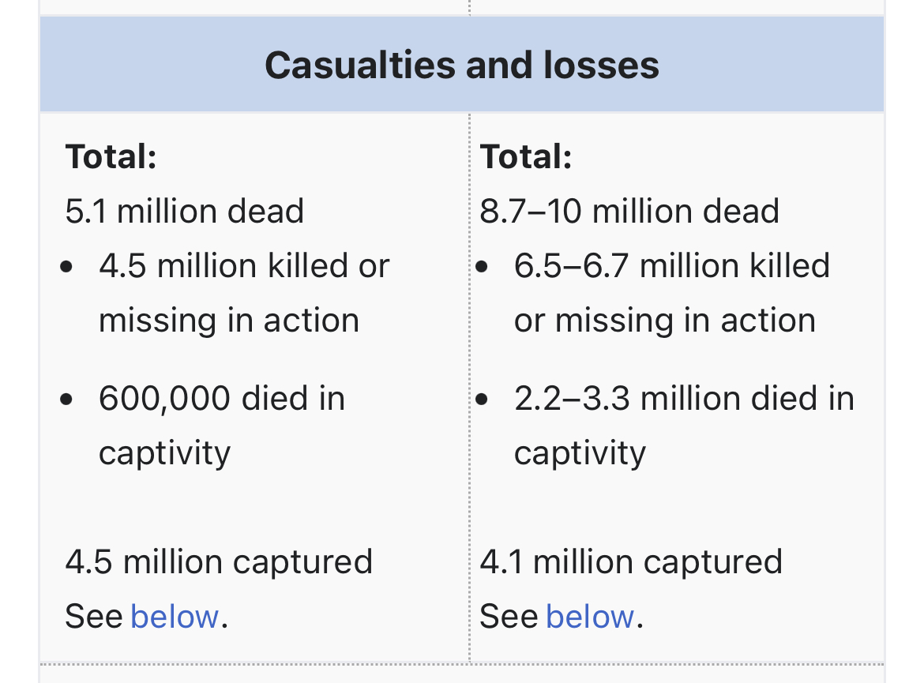
Task: Click the 'Casualties and losses' header
Action: tap(462, 65)
